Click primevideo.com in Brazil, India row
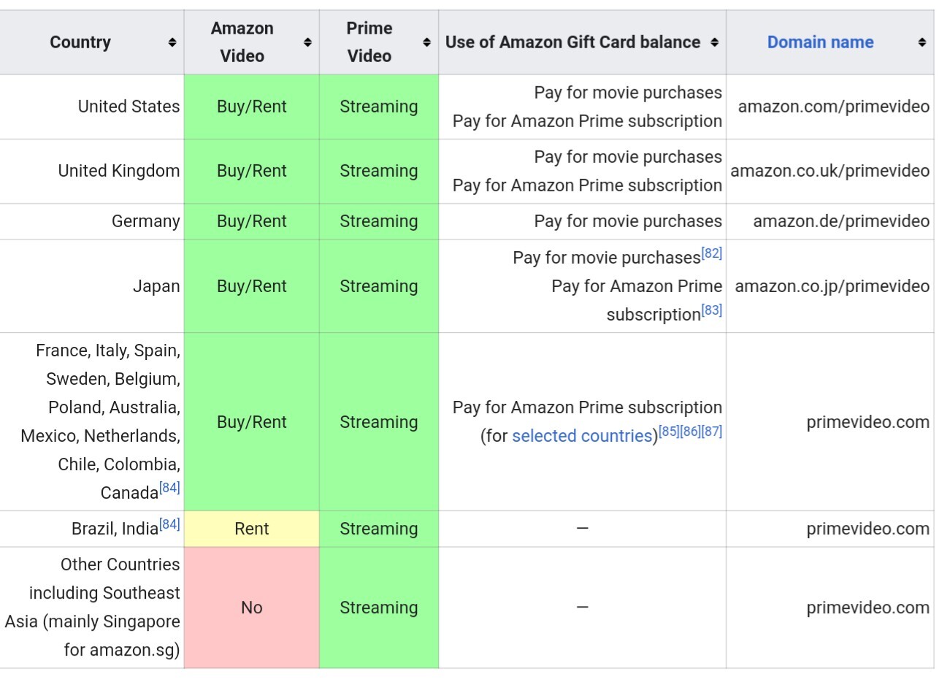Image resolution: width=939 pixels, height=682 pixels. 868,529
